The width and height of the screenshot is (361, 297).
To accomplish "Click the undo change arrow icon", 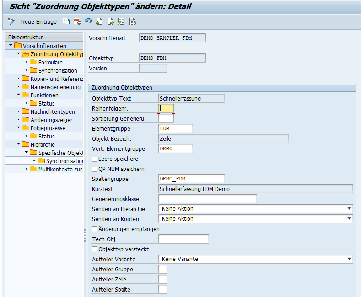I will click(x=88, y=21).
